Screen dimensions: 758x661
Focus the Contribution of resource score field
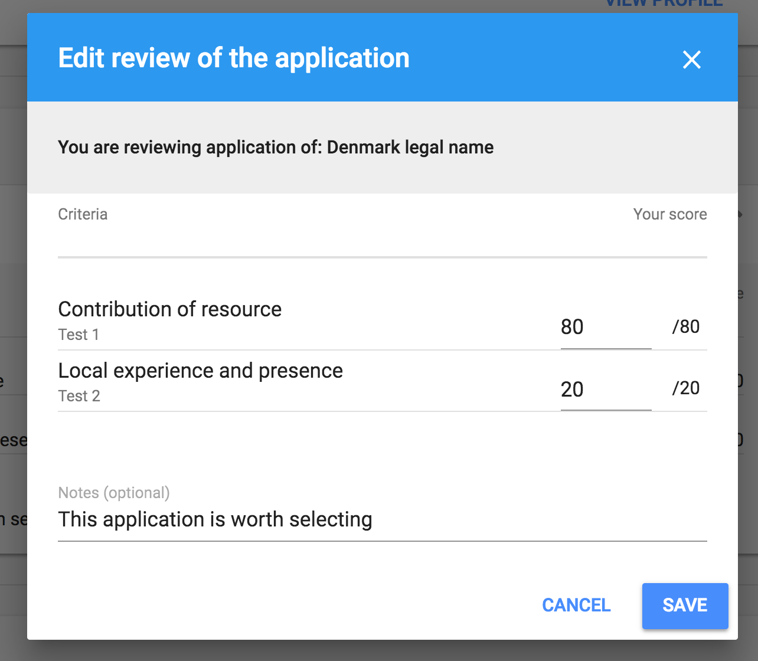pos(605,328)
